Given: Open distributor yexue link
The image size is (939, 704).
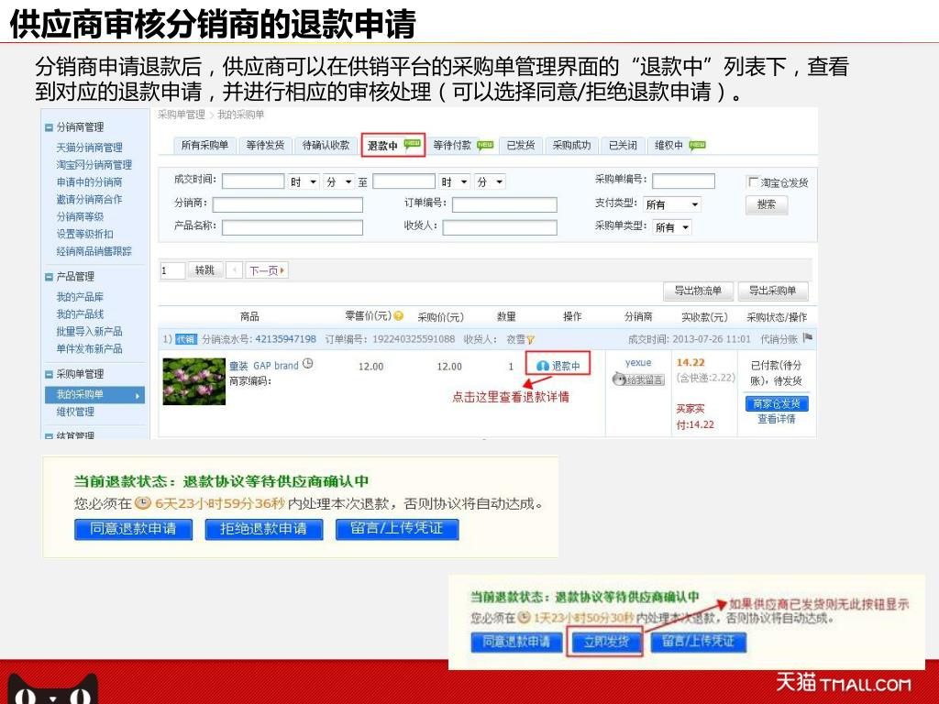Looking at the screenshot, I should coord(638,363).
